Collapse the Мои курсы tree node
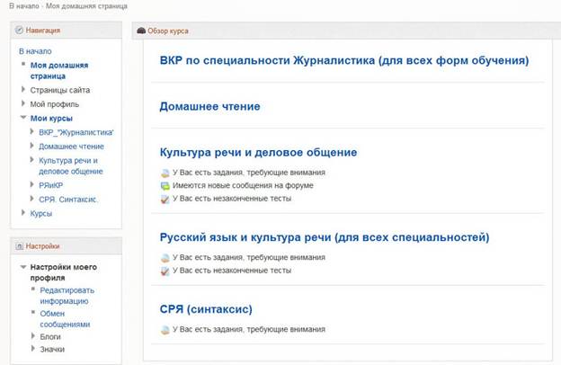Screen dimensions: 561x365 (x=23, y=118)
